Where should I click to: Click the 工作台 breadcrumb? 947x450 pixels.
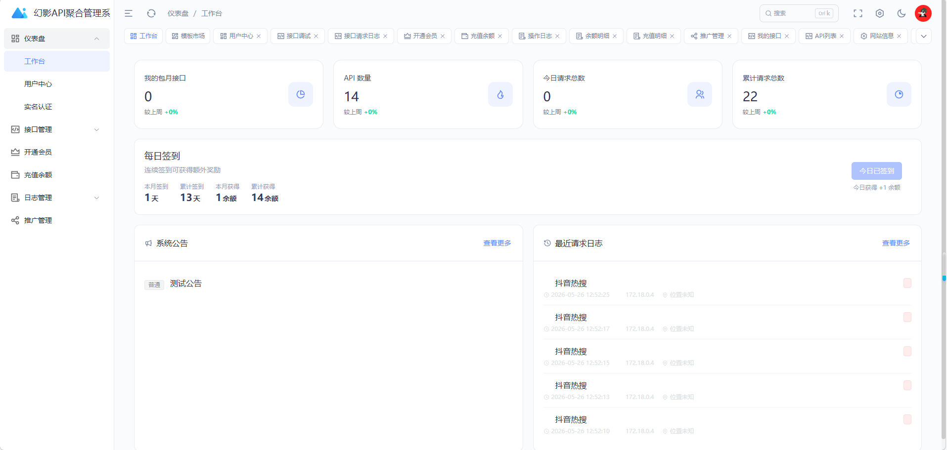tap(212, 13)
